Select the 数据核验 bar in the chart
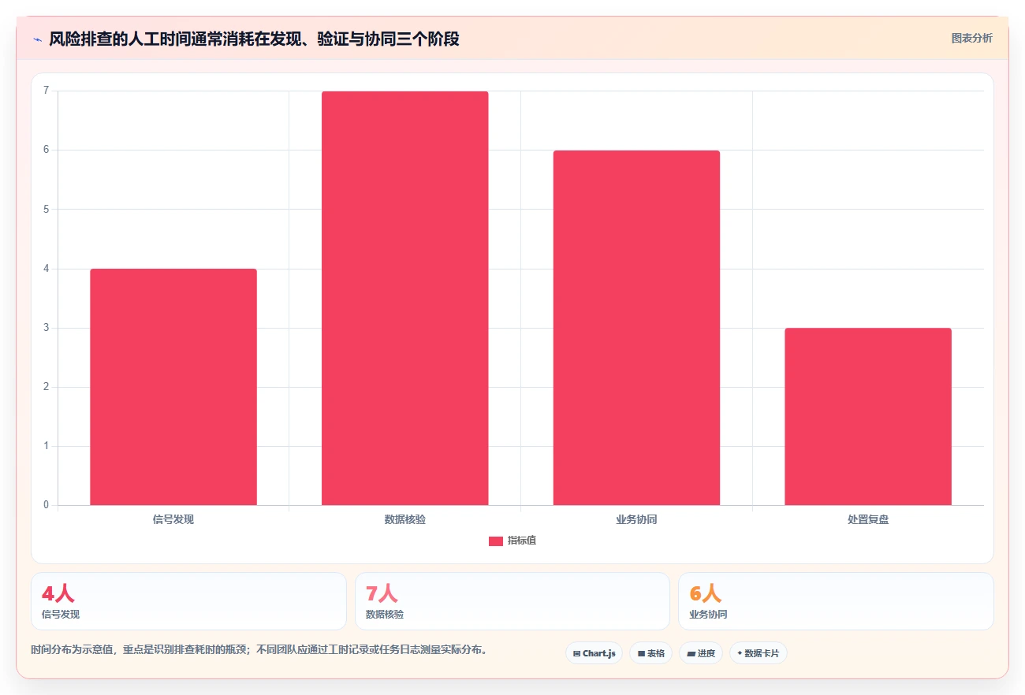 (404, 298)
